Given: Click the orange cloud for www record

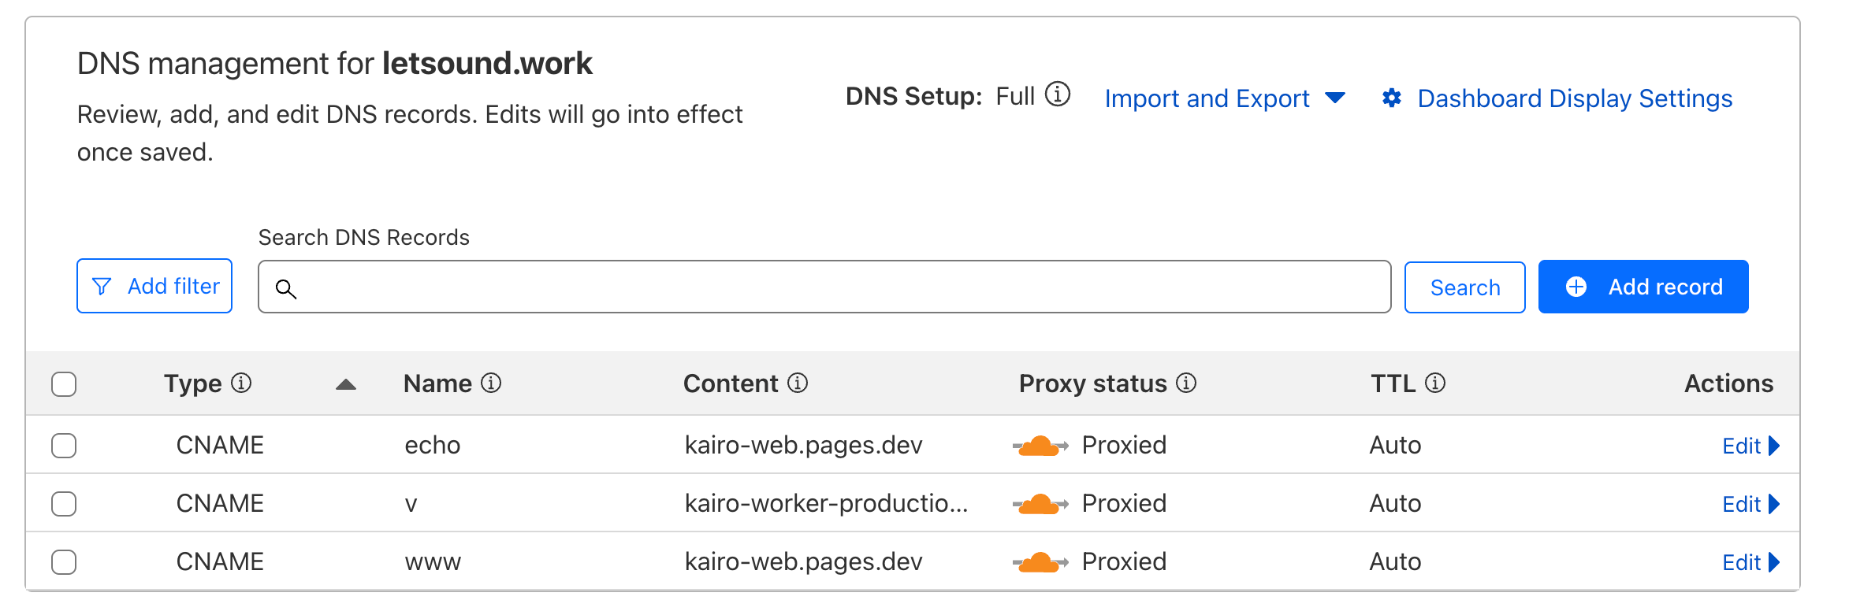Looking at the screenshot, I should click(x=1040, y=562).
